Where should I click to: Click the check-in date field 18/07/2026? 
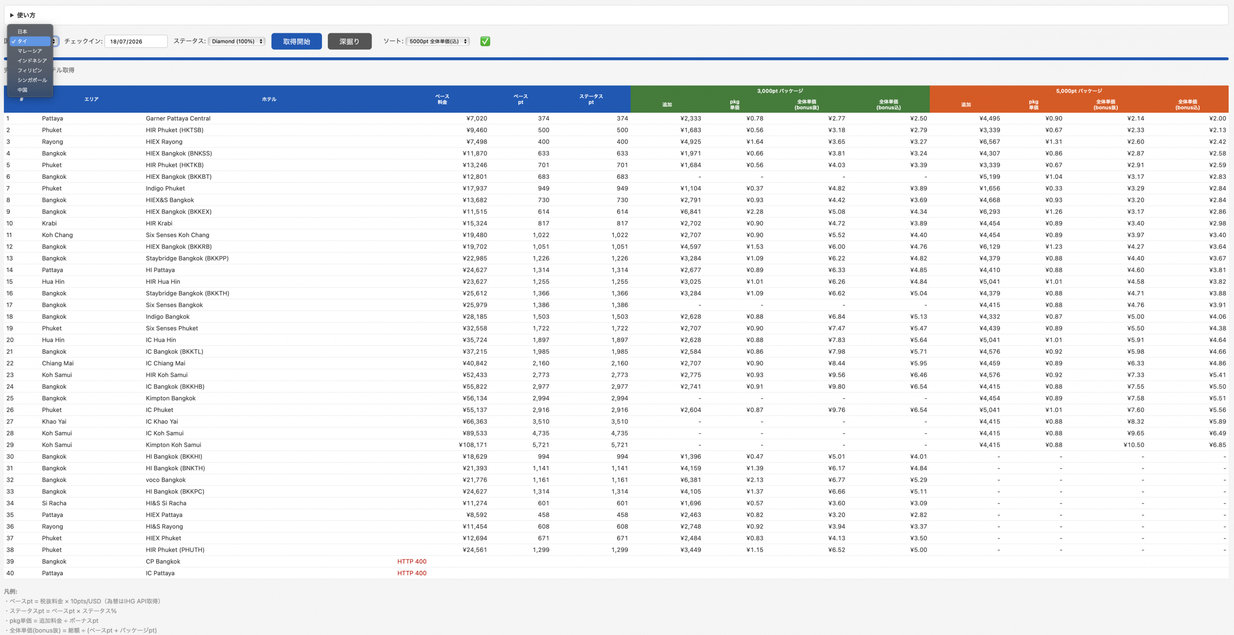click(136, 41)
